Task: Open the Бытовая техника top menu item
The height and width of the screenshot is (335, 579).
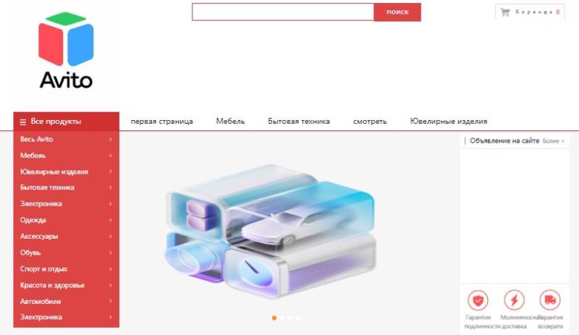Action: [299, 121]
